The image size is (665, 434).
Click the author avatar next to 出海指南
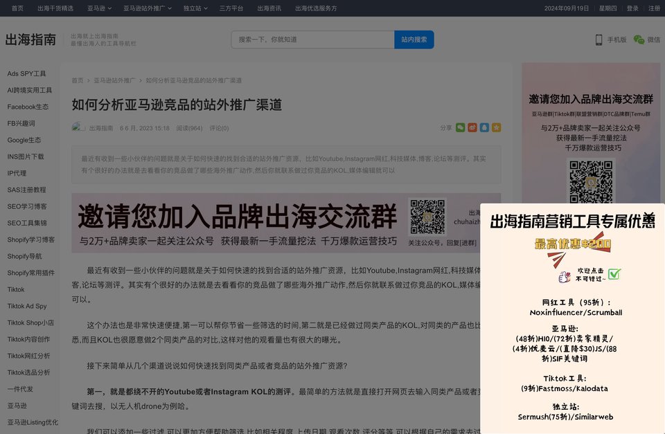(x=78, y=127)
